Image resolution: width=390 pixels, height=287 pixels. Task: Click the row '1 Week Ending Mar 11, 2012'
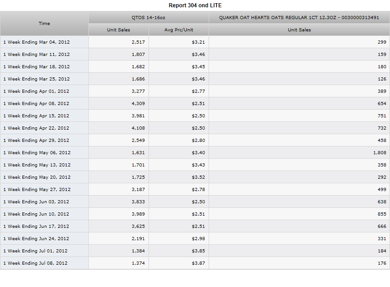click(195, 55)
